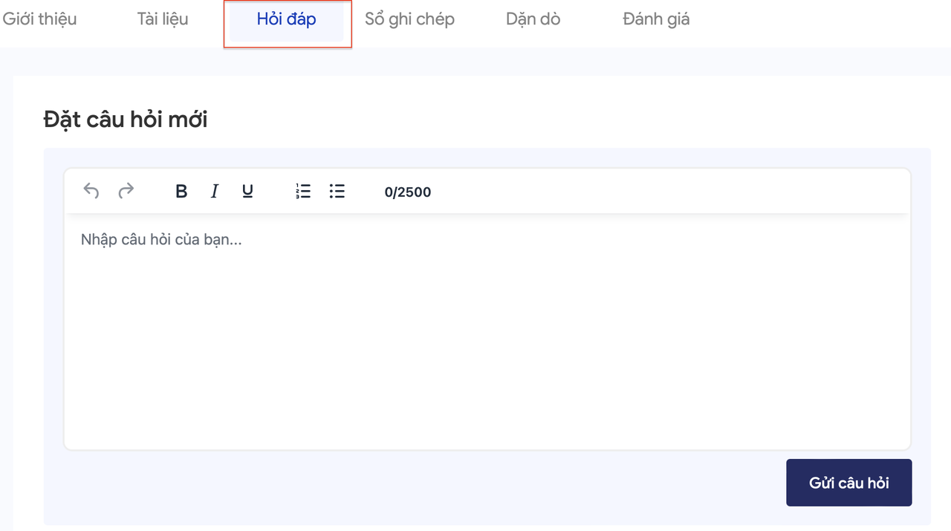Switch to the Đánh giá tab

tap(656, 19)
